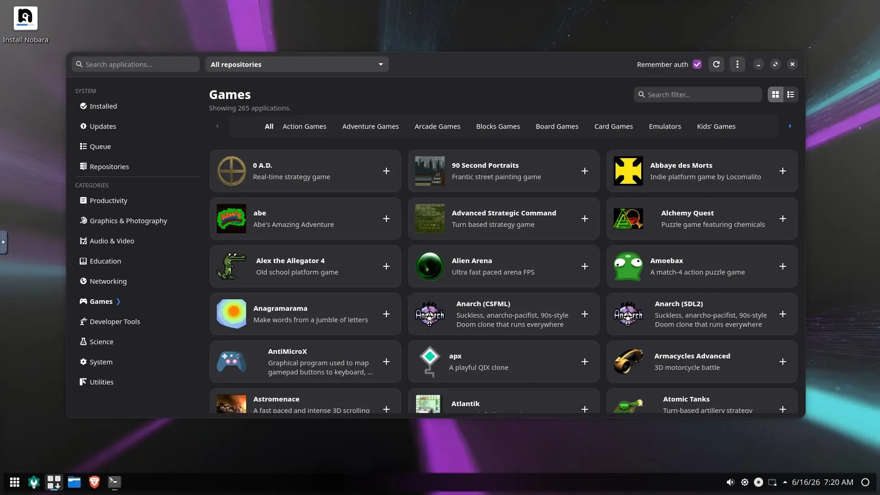This screenshot has height=495, width=880.
Task: Expand the system tray hidden icons arrow
Action: [x=785, y=482]
